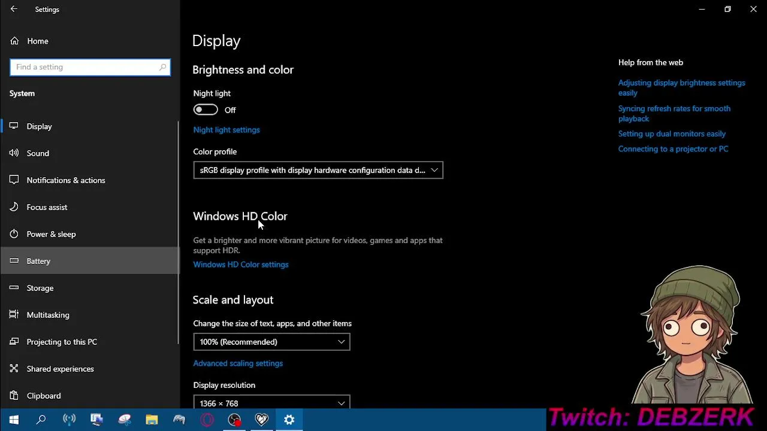Image resolution: width=767 pixels, height=431 pixels.
Task: Open Advanced scaling settings link
Action: pos(238,363)
